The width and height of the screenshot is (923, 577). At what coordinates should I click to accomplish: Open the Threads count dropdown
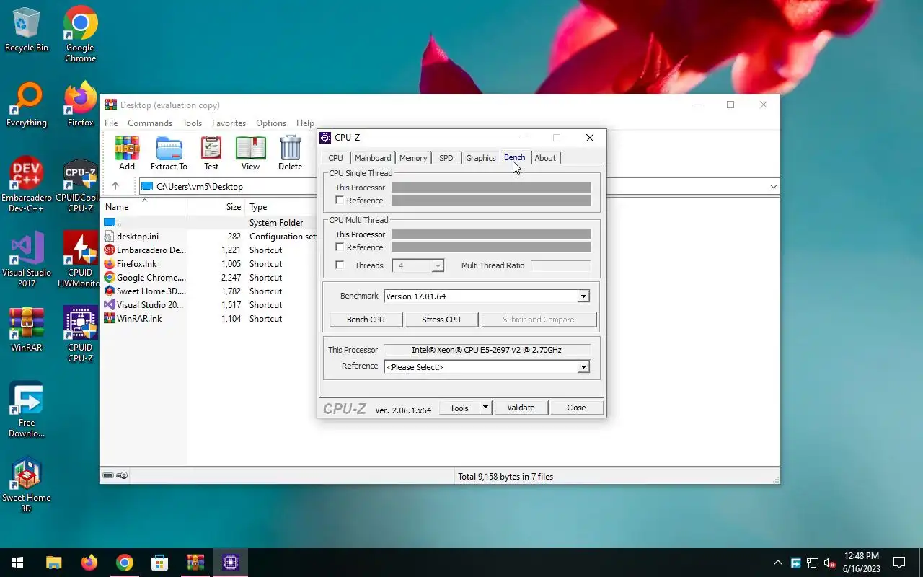click(437, 266)
